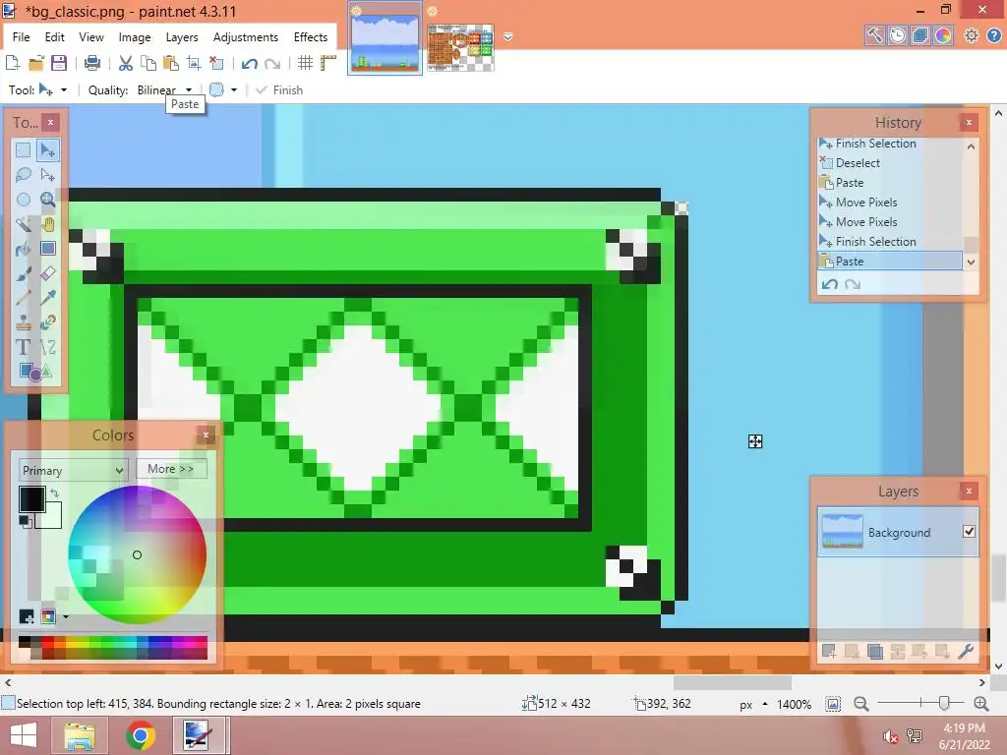The height and width of the screenshot is (755, 1007).
Task: Toggle the rulers icon
Action: pyautogui.click(x=328, y=63)
